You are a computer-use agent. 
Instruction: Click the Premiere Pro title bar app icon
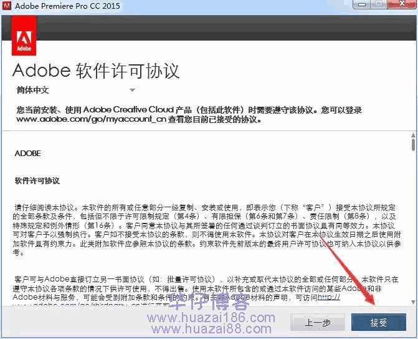(x=7, y=6)
